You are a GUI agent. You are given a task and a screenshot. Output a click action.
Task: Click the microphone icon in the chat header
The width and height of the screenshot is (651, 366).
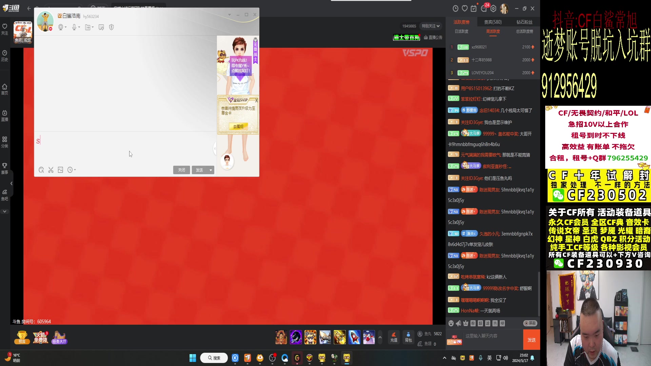(74, 27)
